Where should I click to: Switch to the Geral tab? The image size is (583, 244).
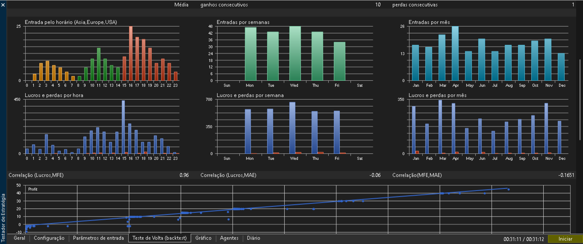20,238
